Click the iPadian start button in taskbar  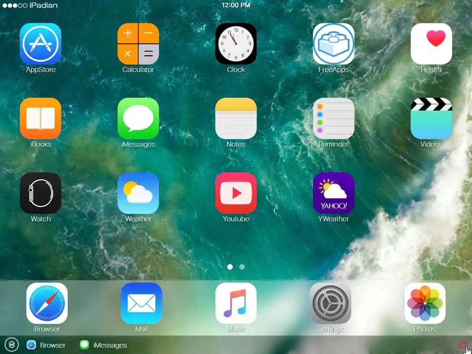tap(12, 345)
